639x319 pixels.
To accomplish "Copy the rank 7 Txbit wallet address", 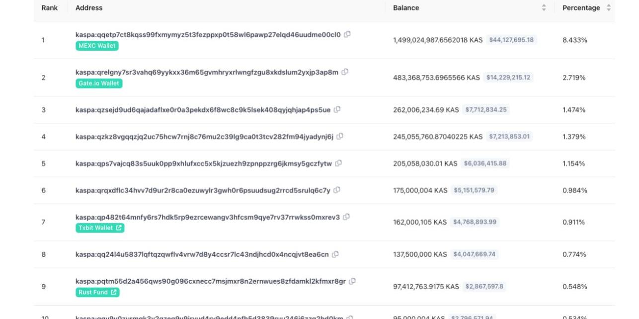I will coord(346,217).
